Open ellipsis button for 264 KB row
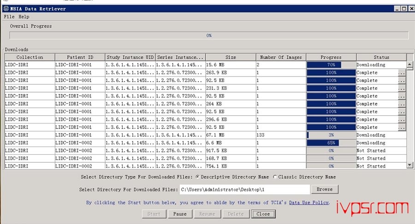This screenshot has height=224, width=415. coord(402,104)
